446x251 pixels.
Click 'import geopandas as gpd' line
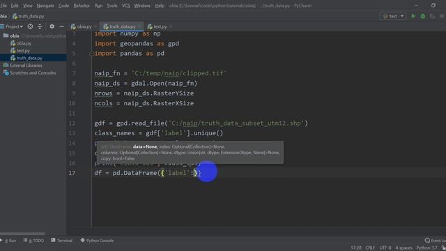[137, 43]
